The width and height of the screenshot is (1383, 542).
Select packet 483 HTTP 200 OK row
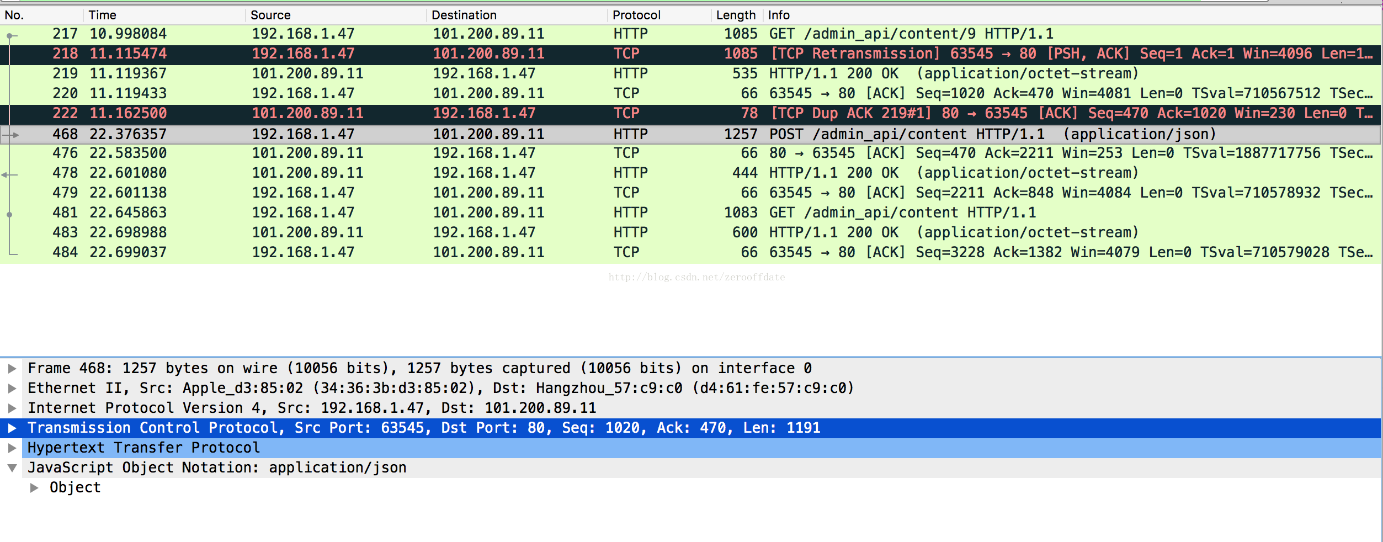pyautogui.click(x=690, y=233)
